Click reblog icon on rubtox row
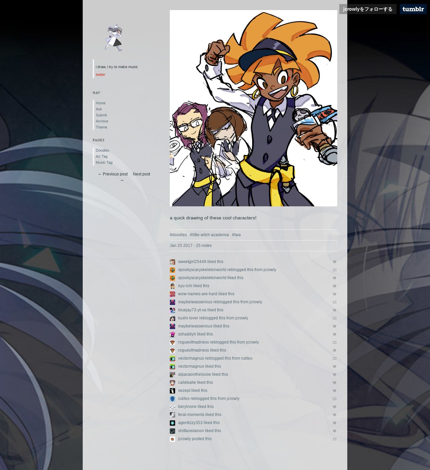Image resolution: width=430 pixels, height=470 pixels. click(x=334, y=399)
